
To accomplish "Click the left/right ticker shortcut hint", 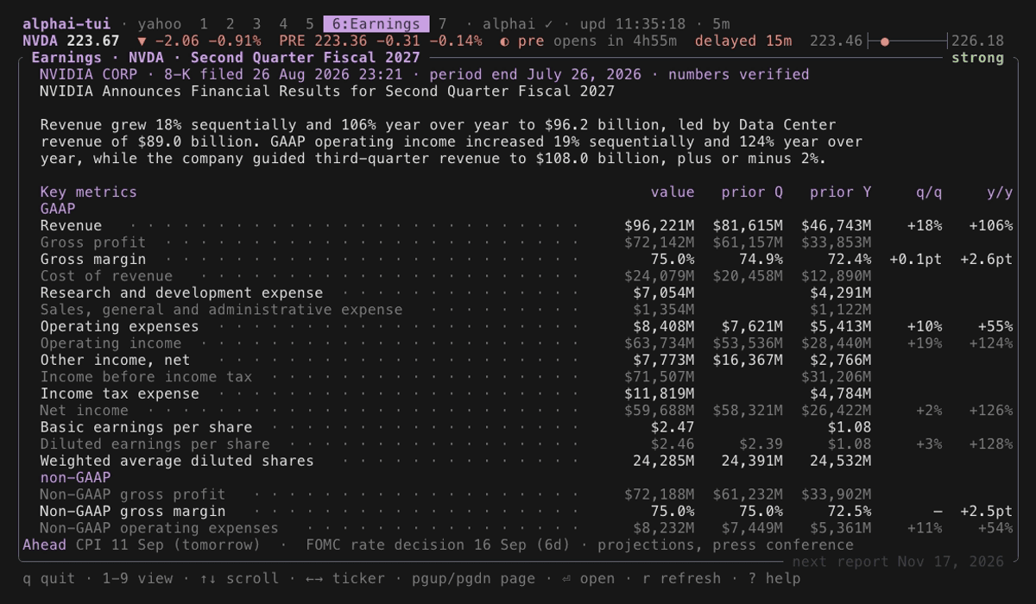I will click(x=345, y=578).
